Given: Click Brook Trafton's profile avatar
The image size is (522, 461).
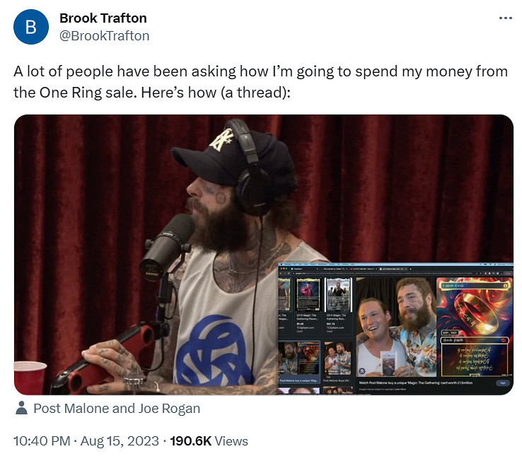Looking at the screenshot, I should tap(30, 28).
